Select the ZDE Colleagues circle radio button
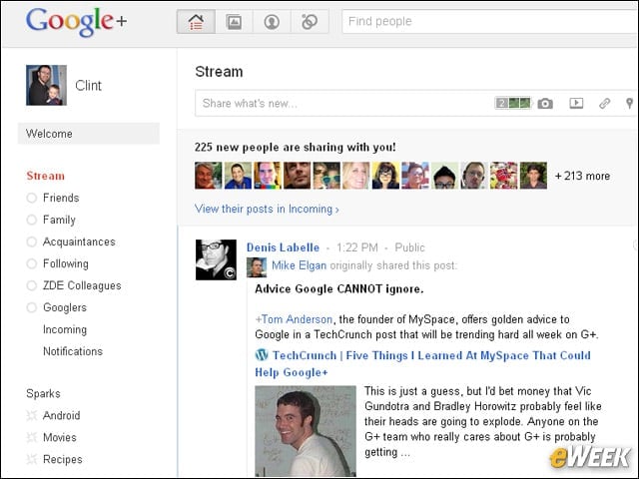 point(31,285)
